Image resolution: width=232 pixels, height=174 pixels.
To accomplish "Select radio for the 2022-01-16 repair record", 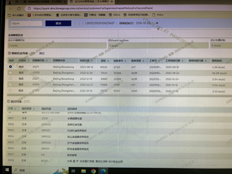I will tap(10, 90).
